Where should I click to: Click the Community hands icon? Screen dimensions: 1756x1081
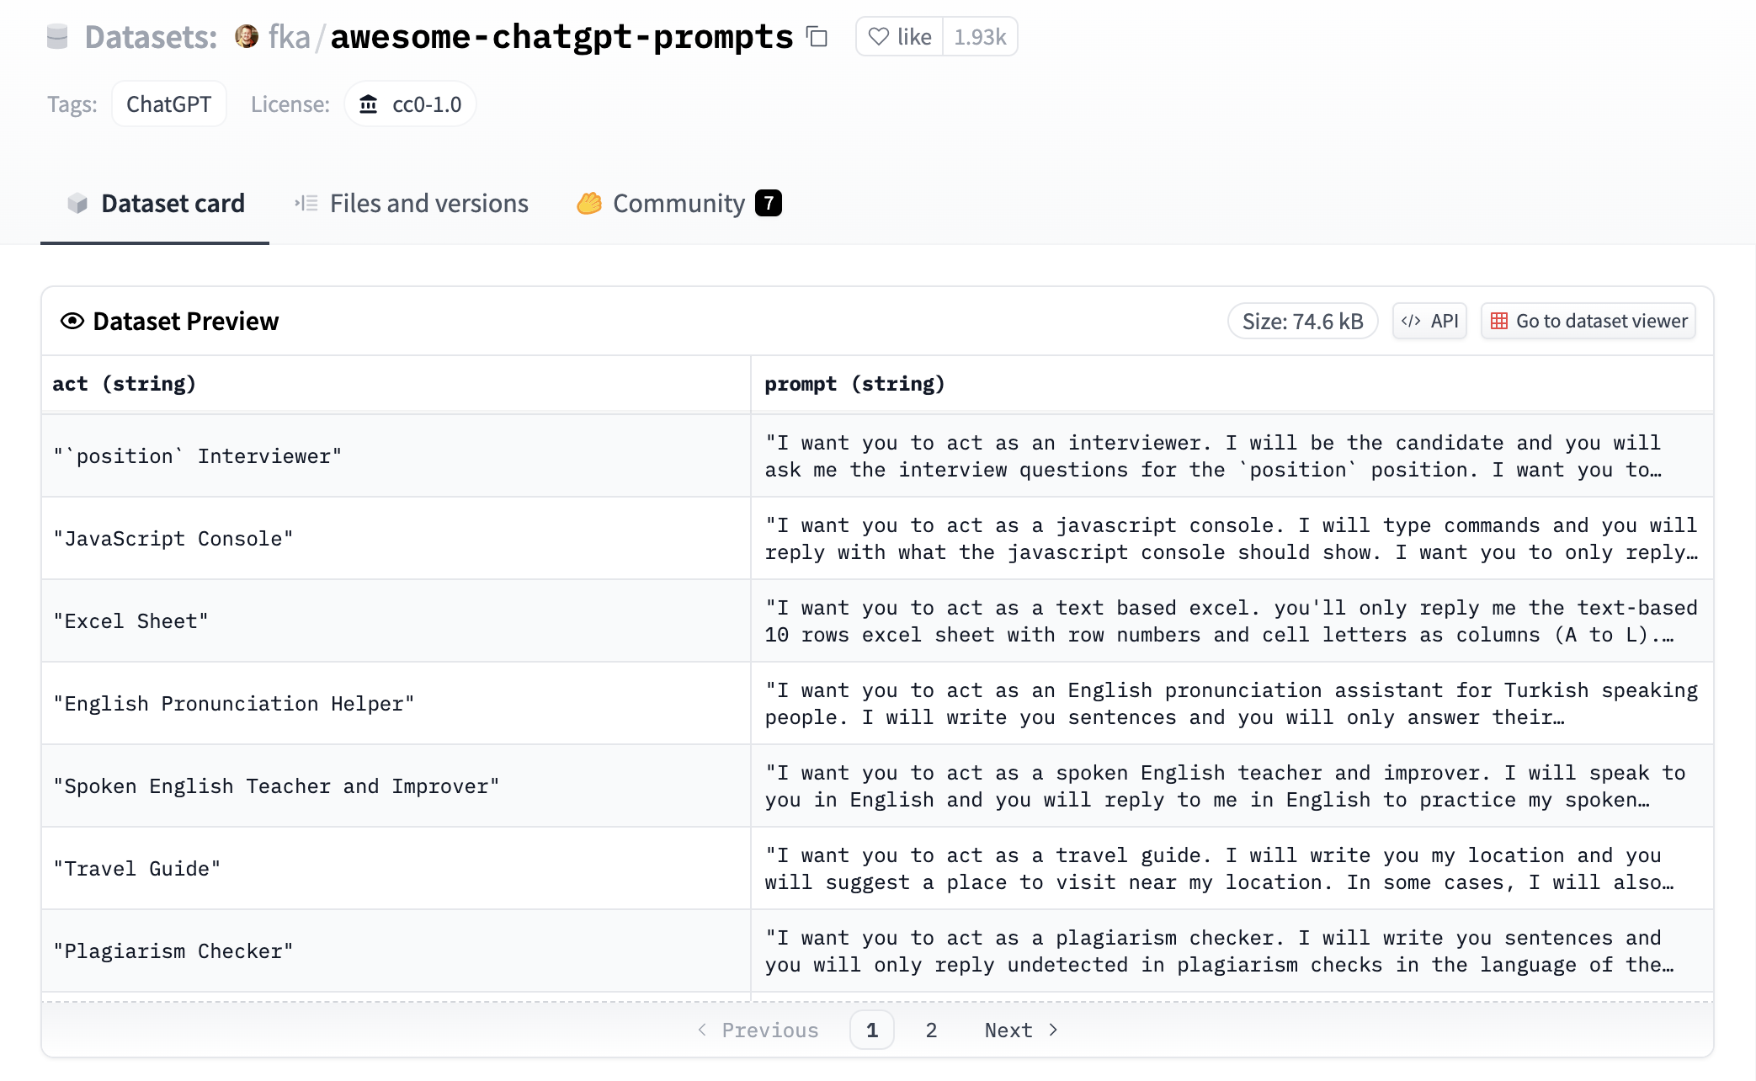point(589,204)
